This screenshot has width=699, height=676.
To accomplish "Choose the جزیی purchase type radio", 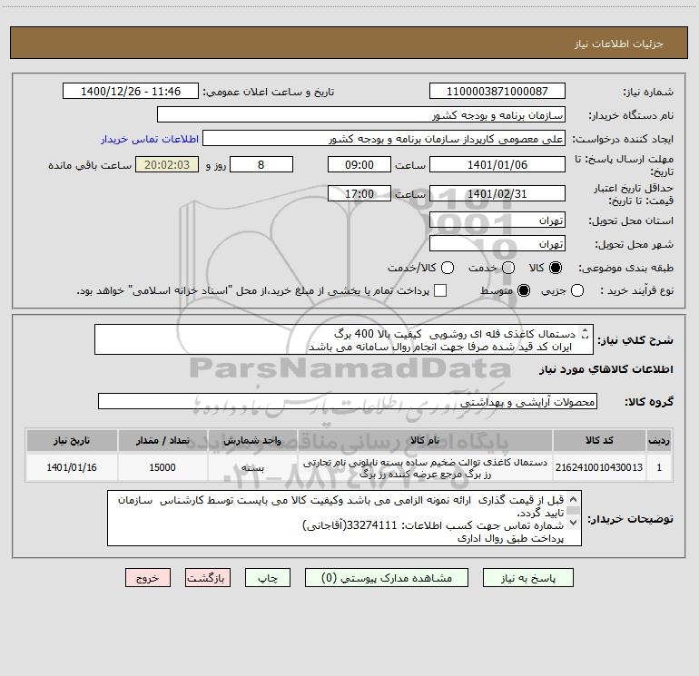I will 577,290.
